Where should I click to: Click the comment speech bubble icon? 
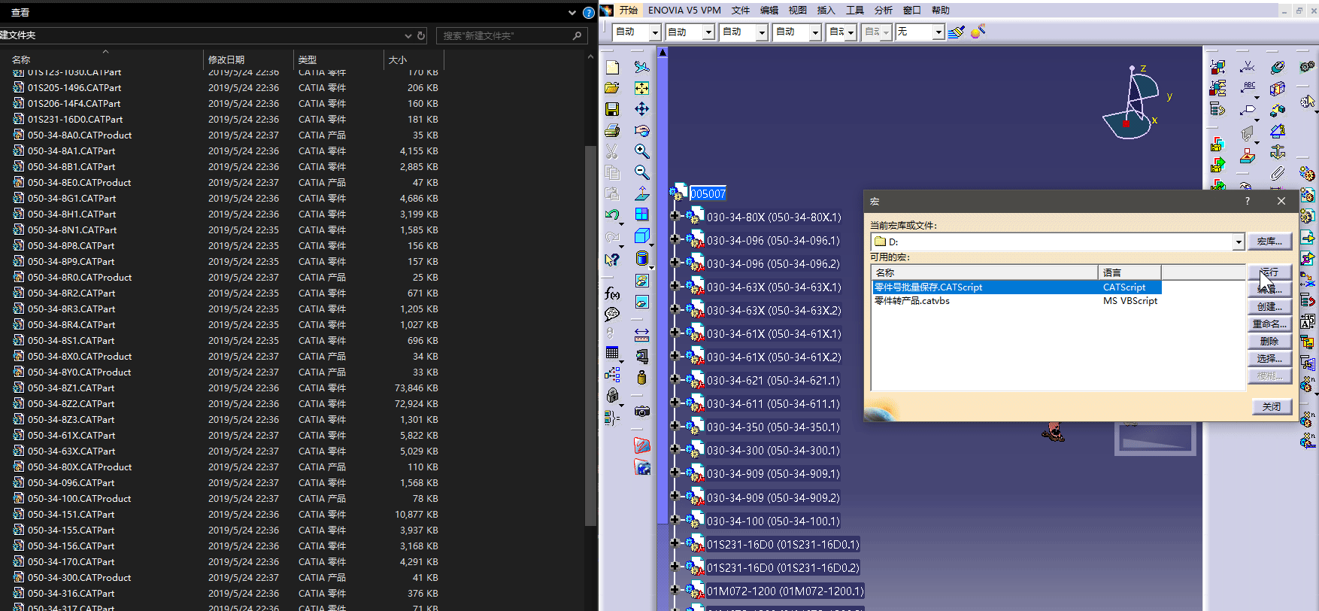(x=612, y=314)
